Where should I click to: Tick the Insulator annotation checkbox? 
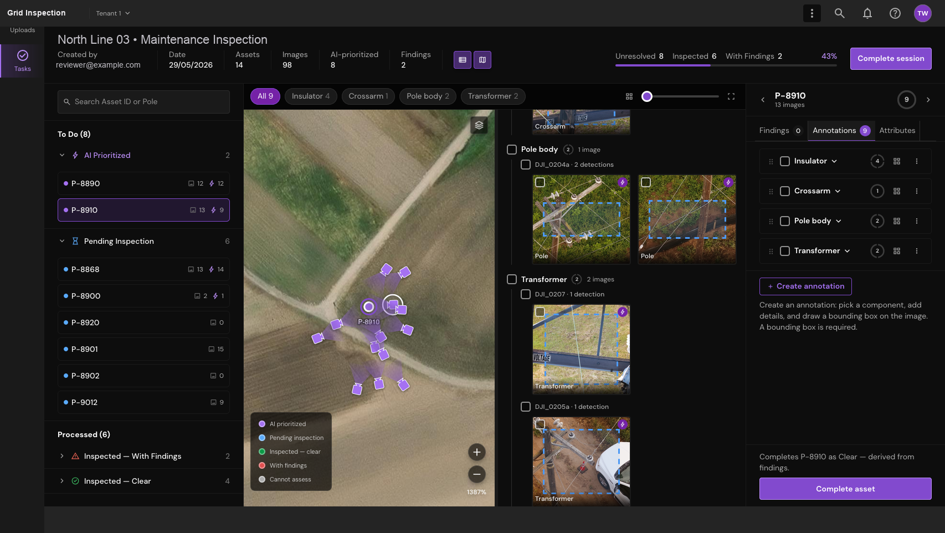(x=784, y=161)
